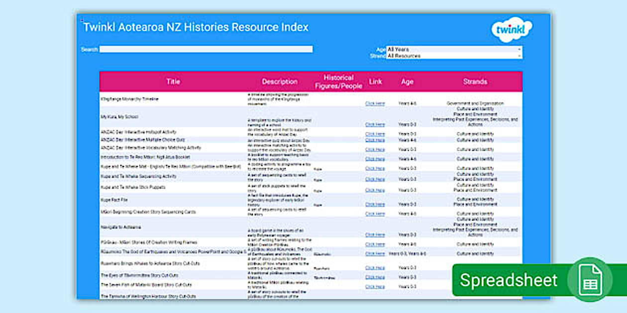Open Click Here for Pūrākau Māori Stories of Creation

375,244
